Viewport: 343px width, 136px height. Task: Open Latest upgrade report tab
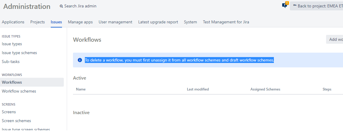pos(158,22)
